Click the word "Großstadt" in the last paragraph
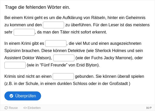Image resolution: width=155 pixels, height=111 pixels. click(x=119, y=84)
